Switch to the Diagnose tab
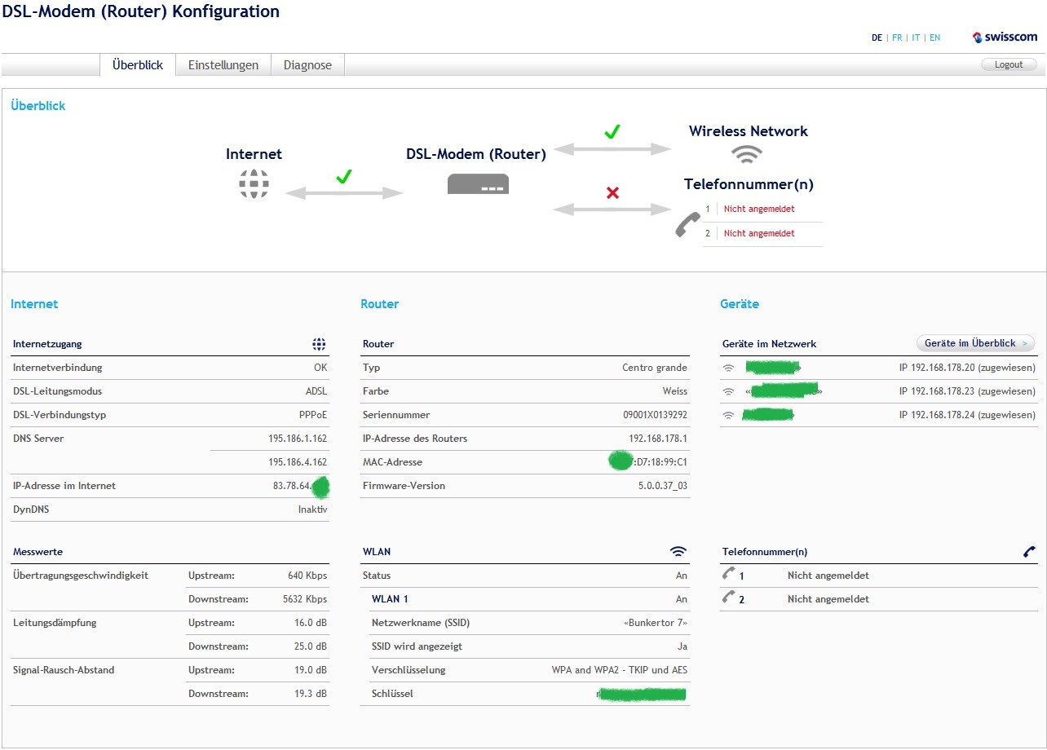1047x750 pixels. [x=307, y=65]
